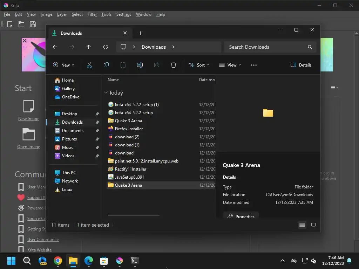Click the Copy icon in Explorer toolbar
Image resolution: width=359 pixels, height=269 pixels.
tap(106, 65)
